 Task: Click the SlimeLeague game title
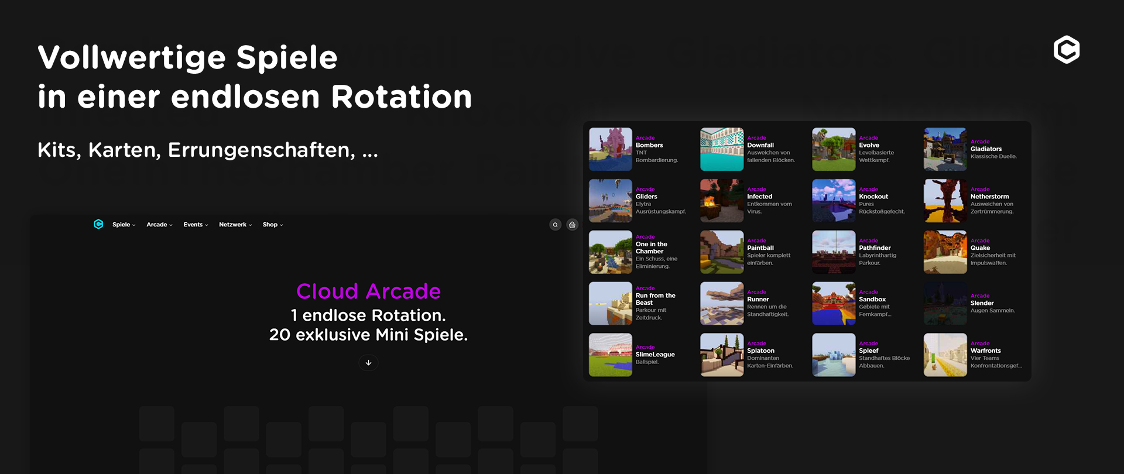pos(655,355)
